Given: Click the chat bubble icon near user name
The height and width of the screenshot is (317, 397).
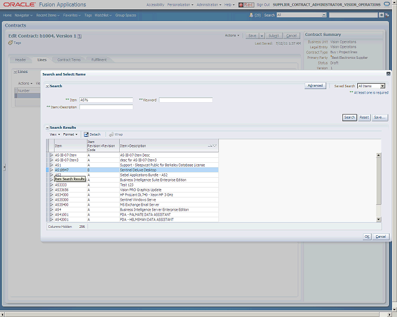Looking at the screenshot, I should 387,4.
